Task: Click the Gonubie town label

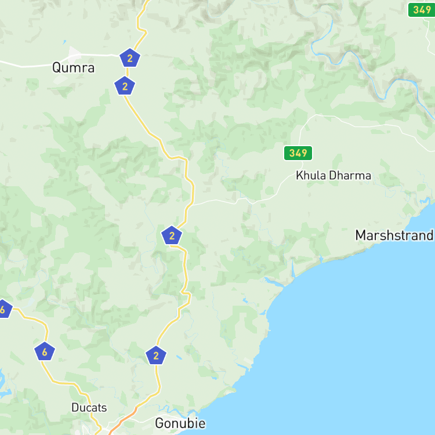Action: (x=180, y=423)
